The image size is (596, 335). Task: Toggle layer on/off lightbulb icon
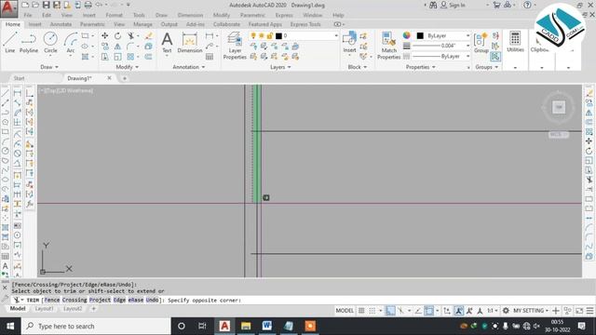[253, 35]
